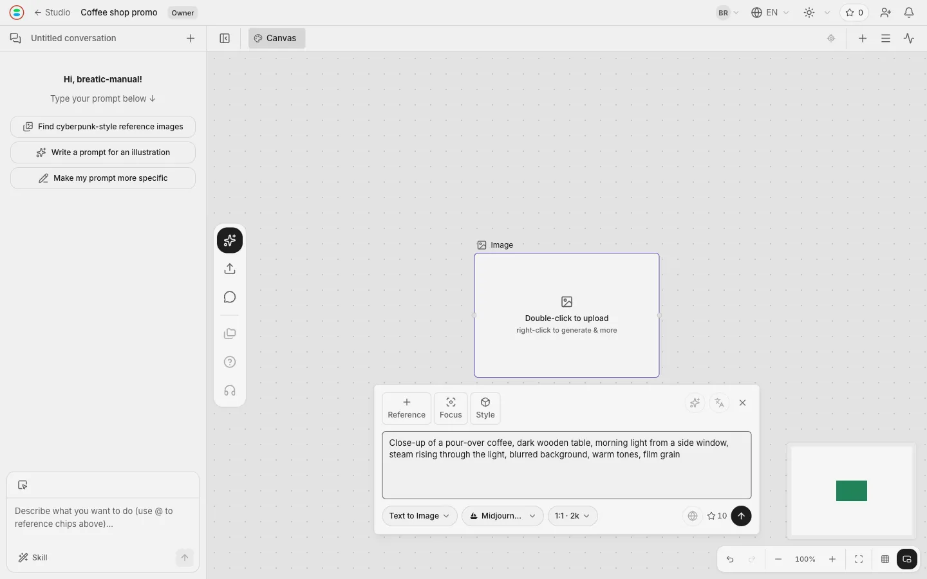Redo the canvas action
This screenshot has height=579, width=927.
752,559
